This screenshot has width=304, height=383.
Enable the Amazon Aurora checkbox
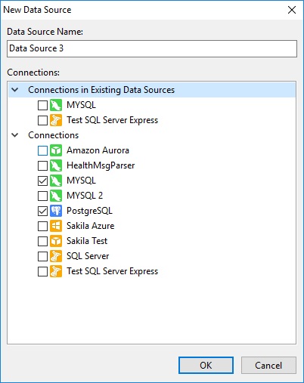point(42,150)
